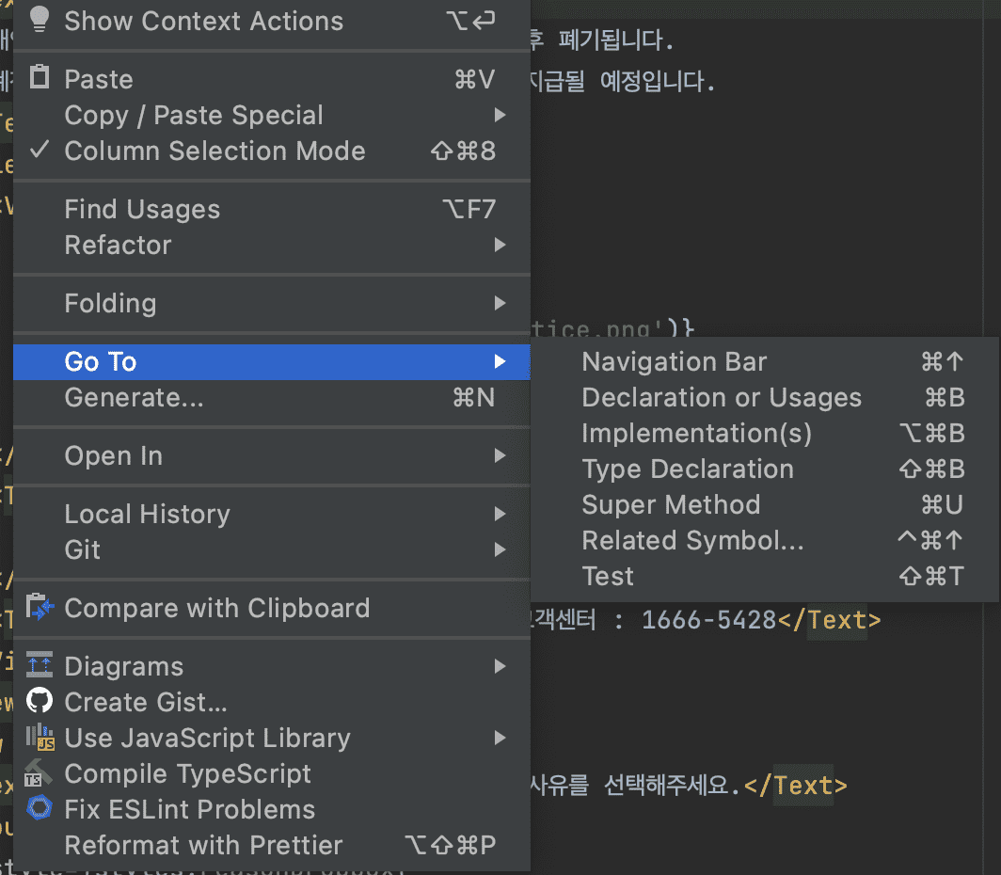Click the Fix ESLint Problems icon
Screen dimensions: 1001x875
[40, 809]
